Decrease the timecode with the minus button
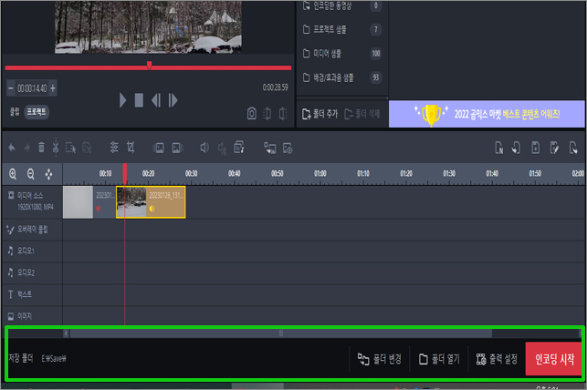This screenshot has width=587, height=390. click(x=10, y=88)
